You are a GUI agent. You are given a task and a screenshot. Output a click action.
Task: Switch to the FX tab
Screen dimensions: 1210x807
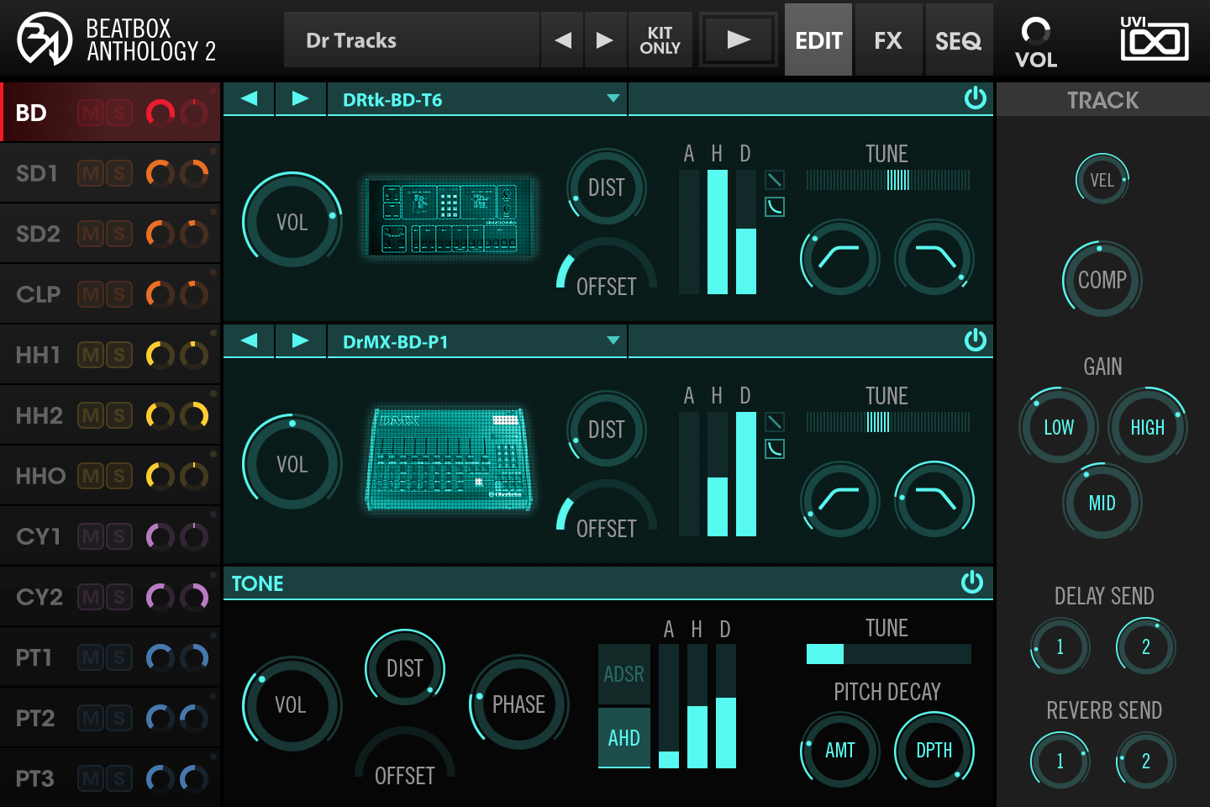[888, 39]
